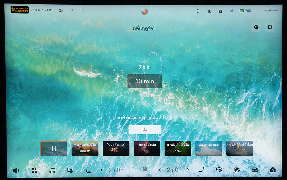This screenshot has width=287, height=180.
Task: Select the โหมดตั้งแคมป์ campfire scene
Action: 116,148
